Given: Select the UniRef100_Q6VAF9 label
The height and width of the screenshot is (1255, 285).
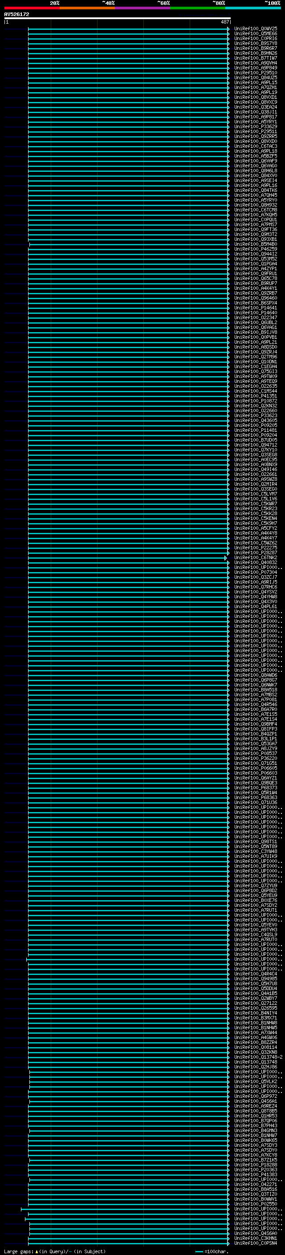Looking at the screenshot, I should pyautogui.click(x=256, y=161).
